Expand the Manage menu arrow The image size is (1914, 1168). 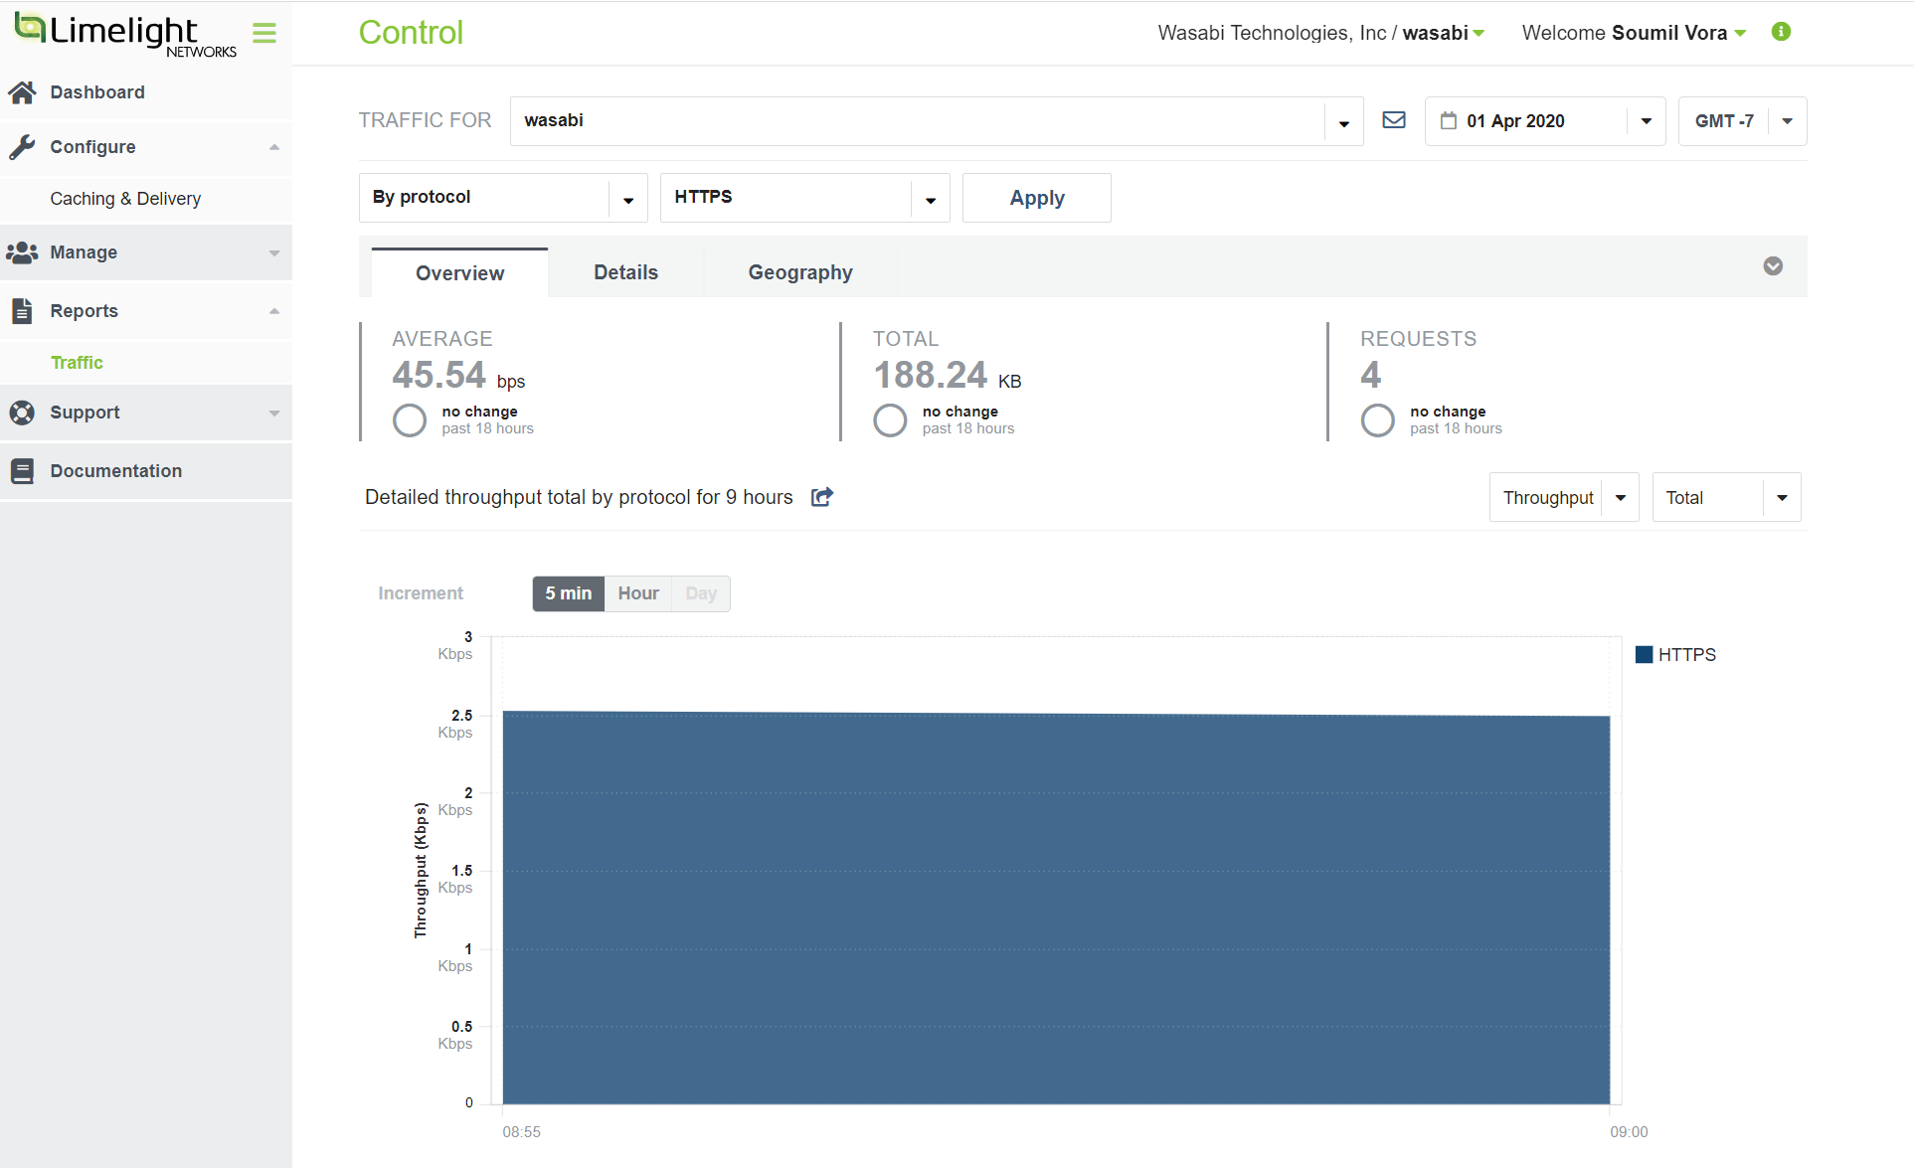[274, 253]
